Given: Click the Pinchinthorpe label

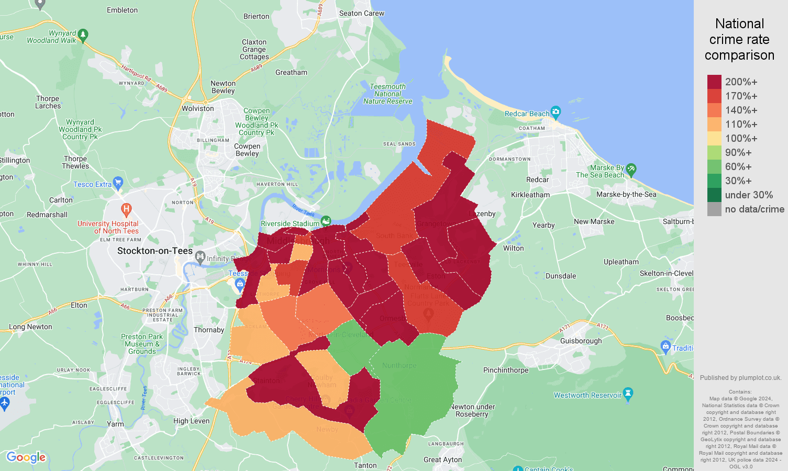Looking at the screenshot, I should pos(506,370).
